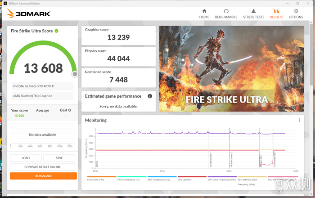The height and width of the screenshot is (198, 315).
Task: Click the Demo chart marker
Action: 97,164
